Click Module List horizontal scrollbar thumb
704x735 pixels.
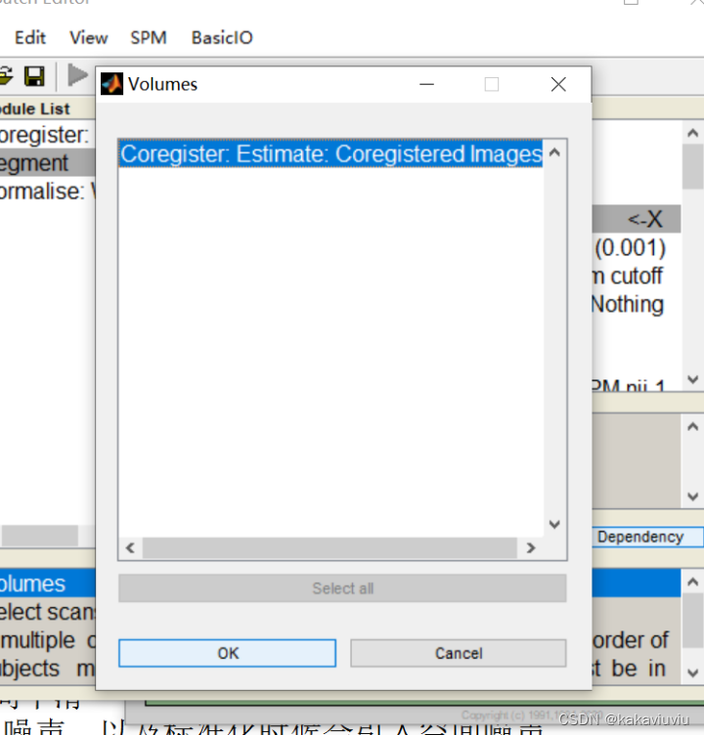coord(40,536)
